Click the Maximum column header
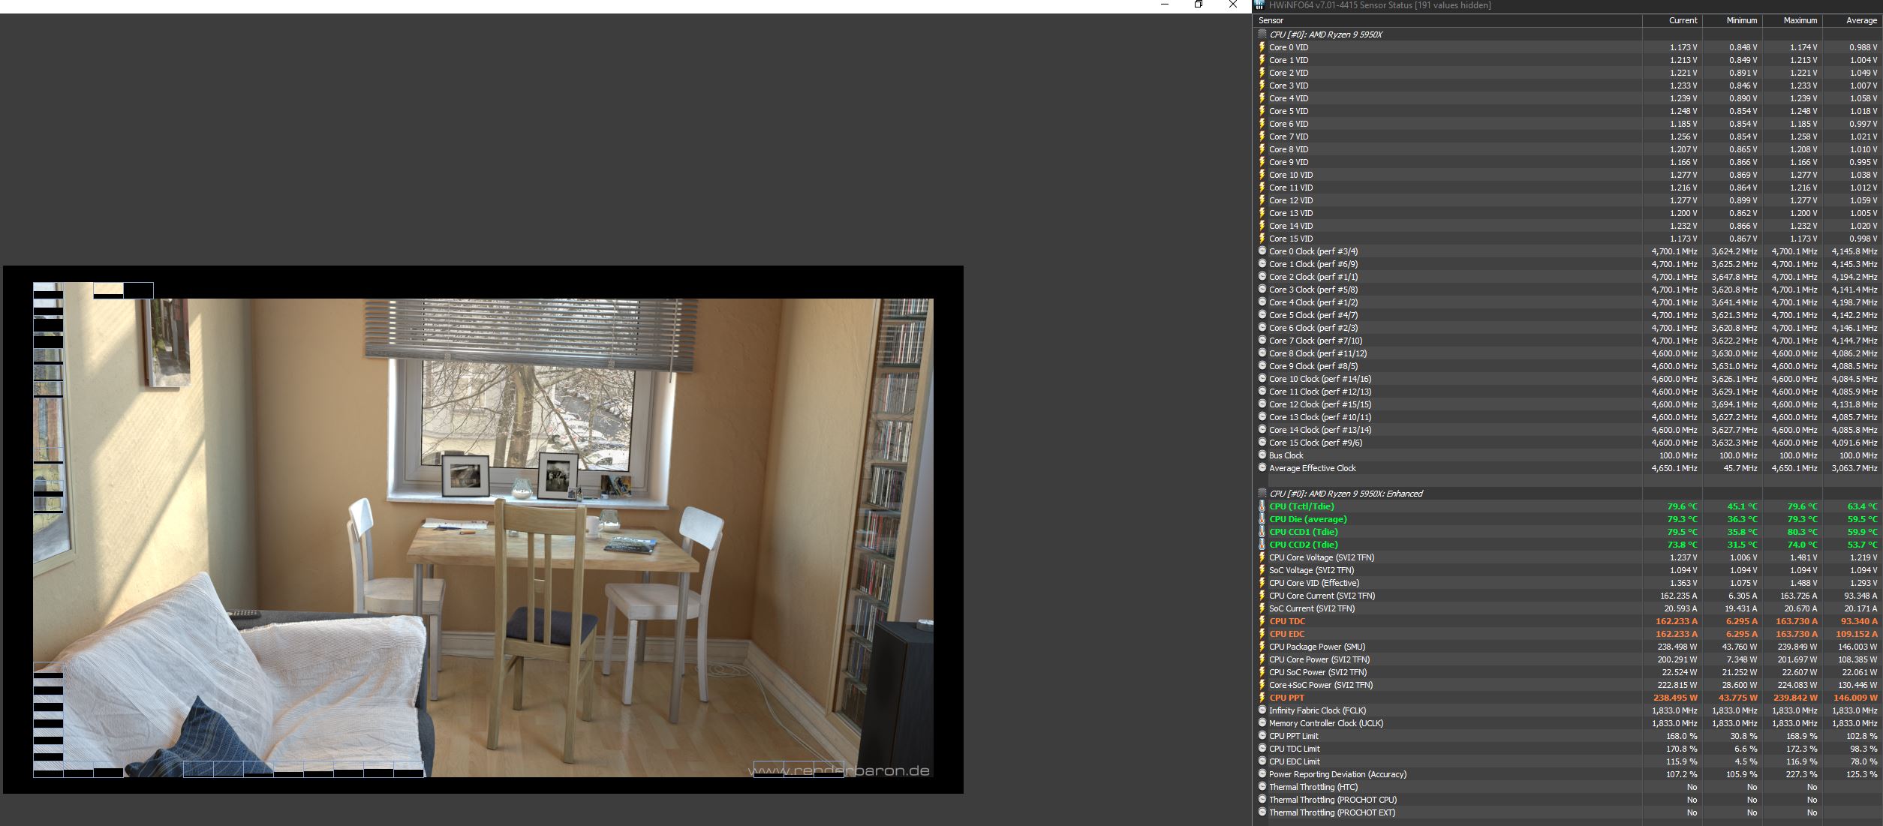Image resolution: width=1883 pixels, height=826 pixels. click(x=1800, y=20)
